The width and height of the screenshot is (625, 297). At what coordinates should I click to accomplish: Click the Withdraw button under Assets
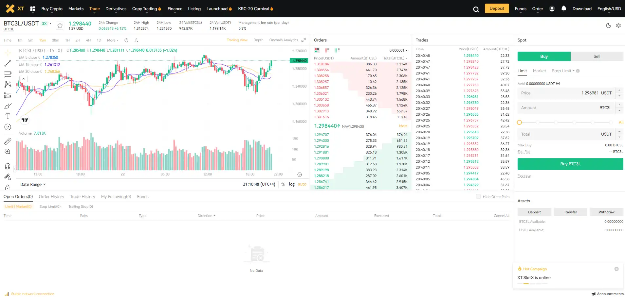(x=606, y=212)
